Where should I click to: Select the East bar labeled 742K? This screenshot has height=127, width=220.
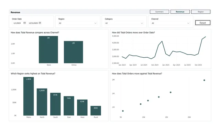pos(69,106)
